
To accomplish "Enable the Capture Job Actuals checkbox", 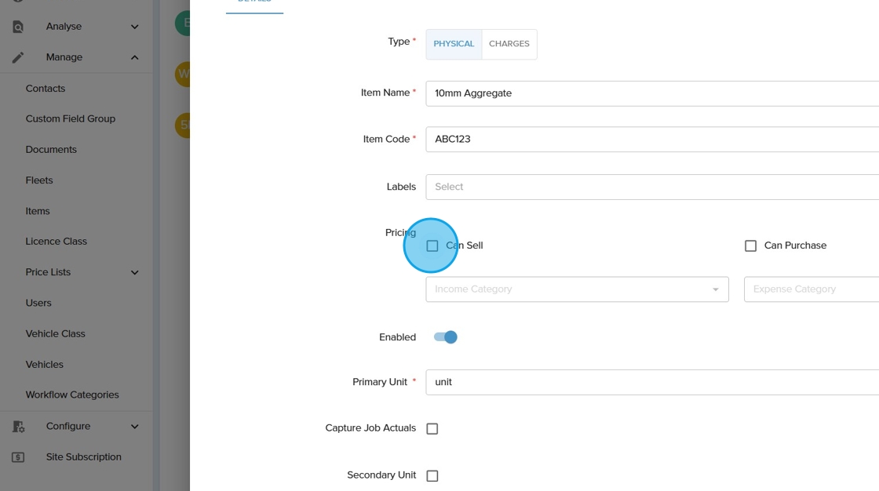I will [432, 429].
